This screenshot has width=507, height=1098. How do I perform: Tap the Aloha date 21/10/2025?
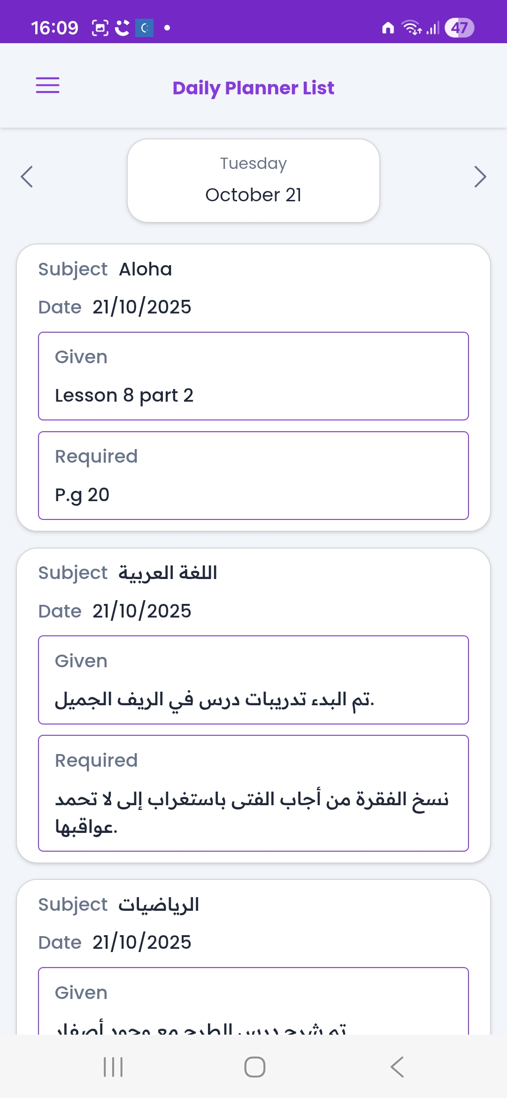click(142, 307)
